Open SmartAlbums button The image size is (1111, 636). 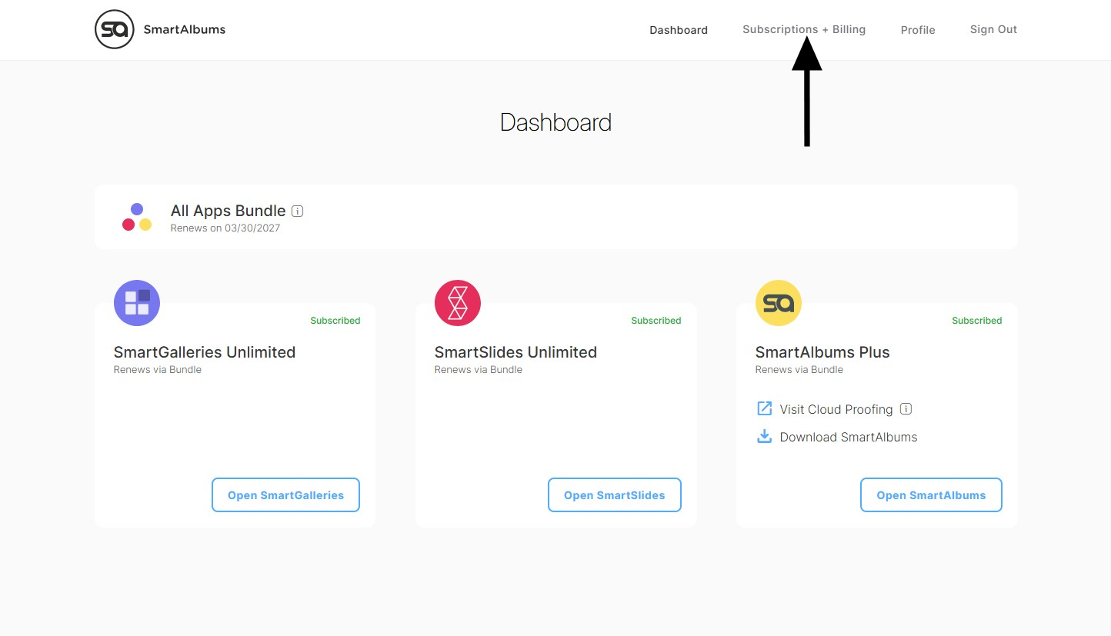click(931, 495)
